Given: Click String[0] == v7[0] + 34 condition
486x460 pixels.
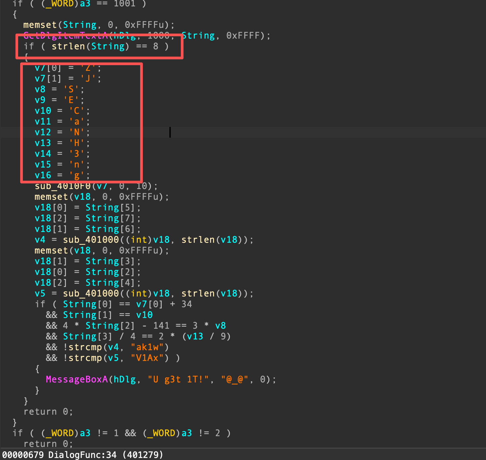Looking at the screenshot, I should (127, 304).
